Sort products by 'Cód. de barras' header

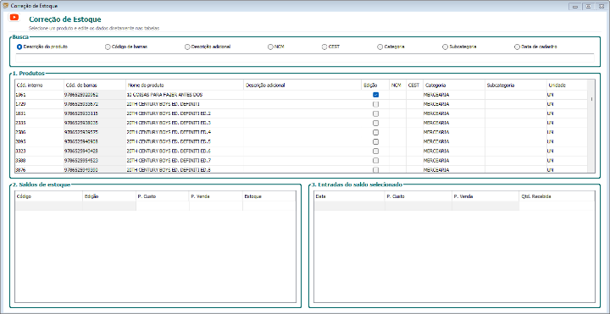tap(95, 85)
